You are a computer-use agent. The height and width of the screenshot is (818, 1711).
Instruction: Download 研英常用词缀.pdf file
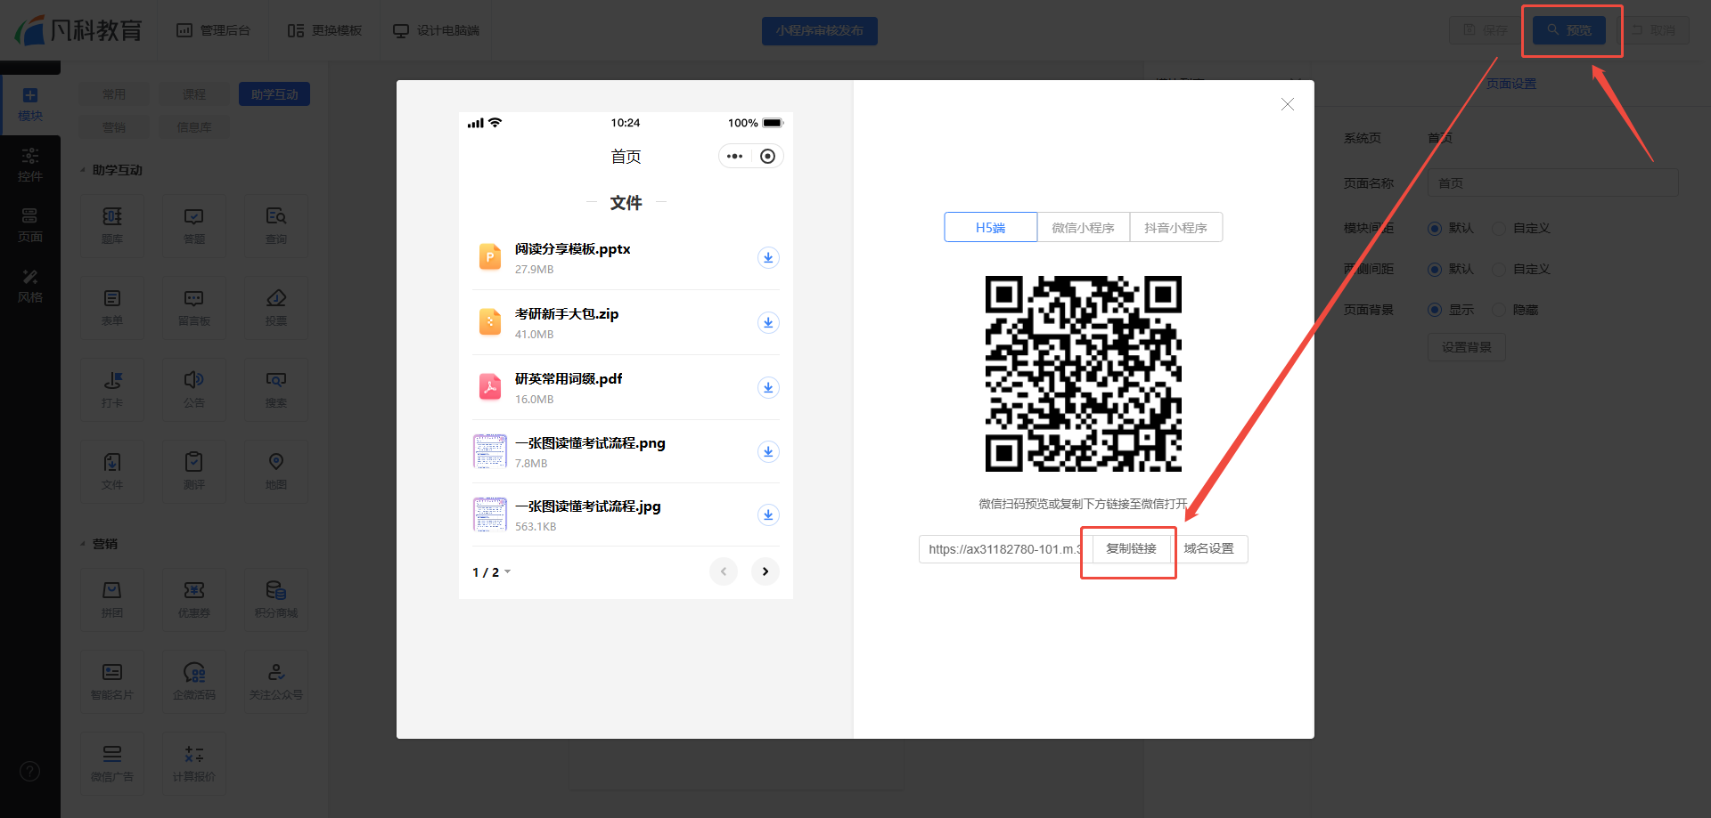[x=768, y=387]
